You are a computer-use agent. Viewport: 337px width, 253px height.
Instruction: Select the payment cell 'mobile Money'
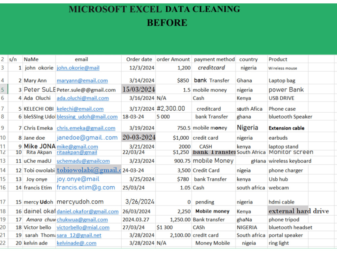coord(214,161)
